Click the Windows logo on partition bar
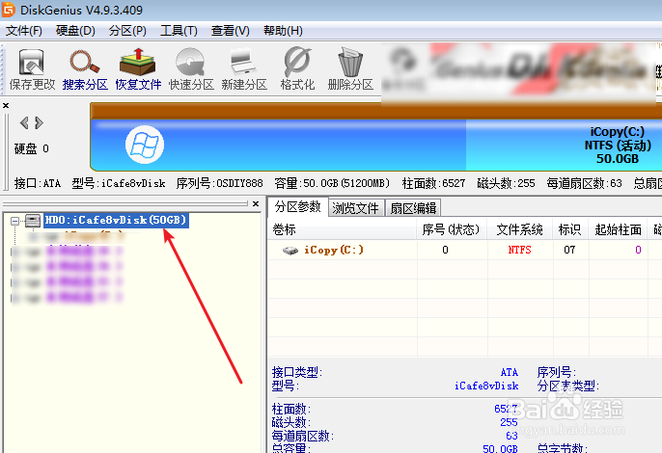Viewport: 662px width, 453px height. pos(145,145)
